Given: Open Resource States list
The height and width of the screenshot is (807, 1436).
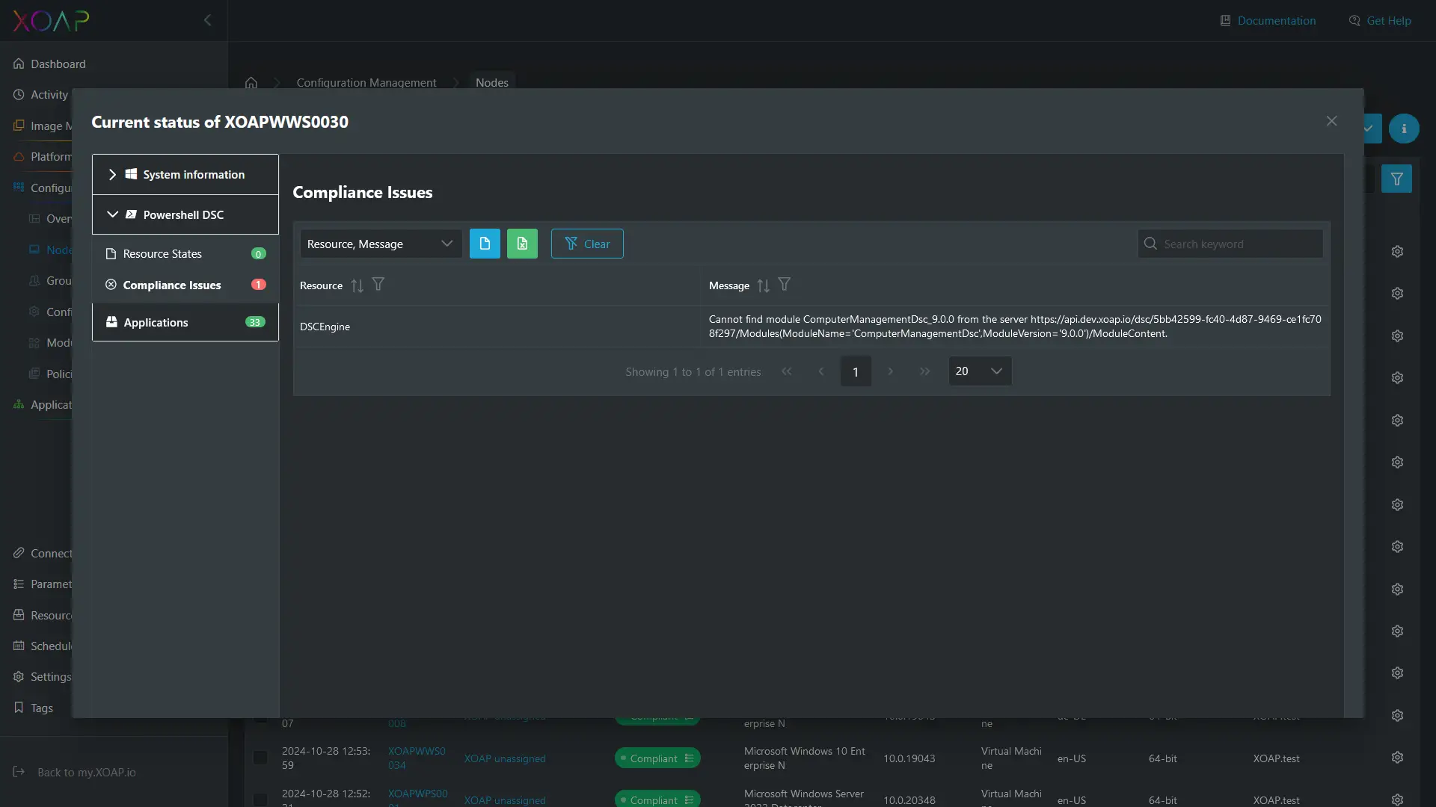Looking at the screenshot, I should [x=185, y=253].
